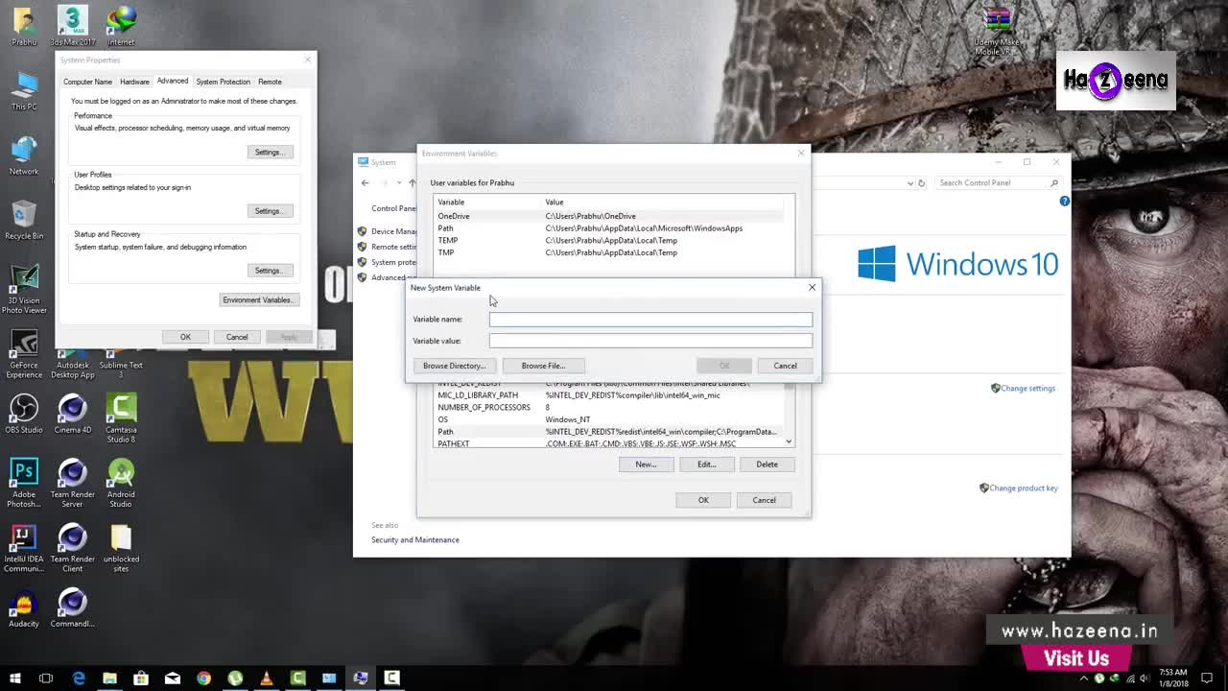The height and width of the screenshot is (691, 1228).
Task: Click the Search Control Panel box
Action: (x=998, y=183)
